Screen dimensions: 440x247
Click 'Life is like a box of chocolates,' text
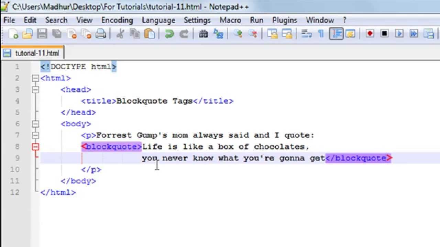pyautogui.click(x=226, y=147)
